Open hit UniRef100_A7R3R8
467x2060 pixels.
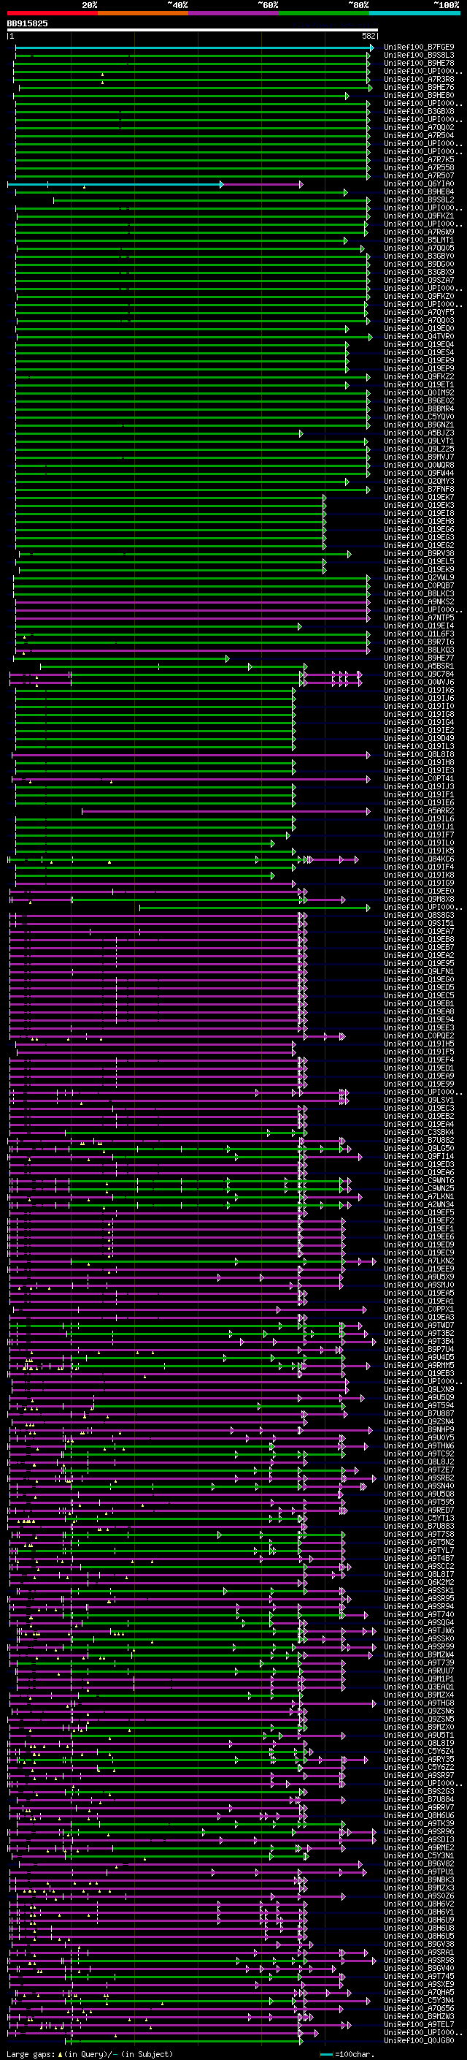tap(419, 79)
